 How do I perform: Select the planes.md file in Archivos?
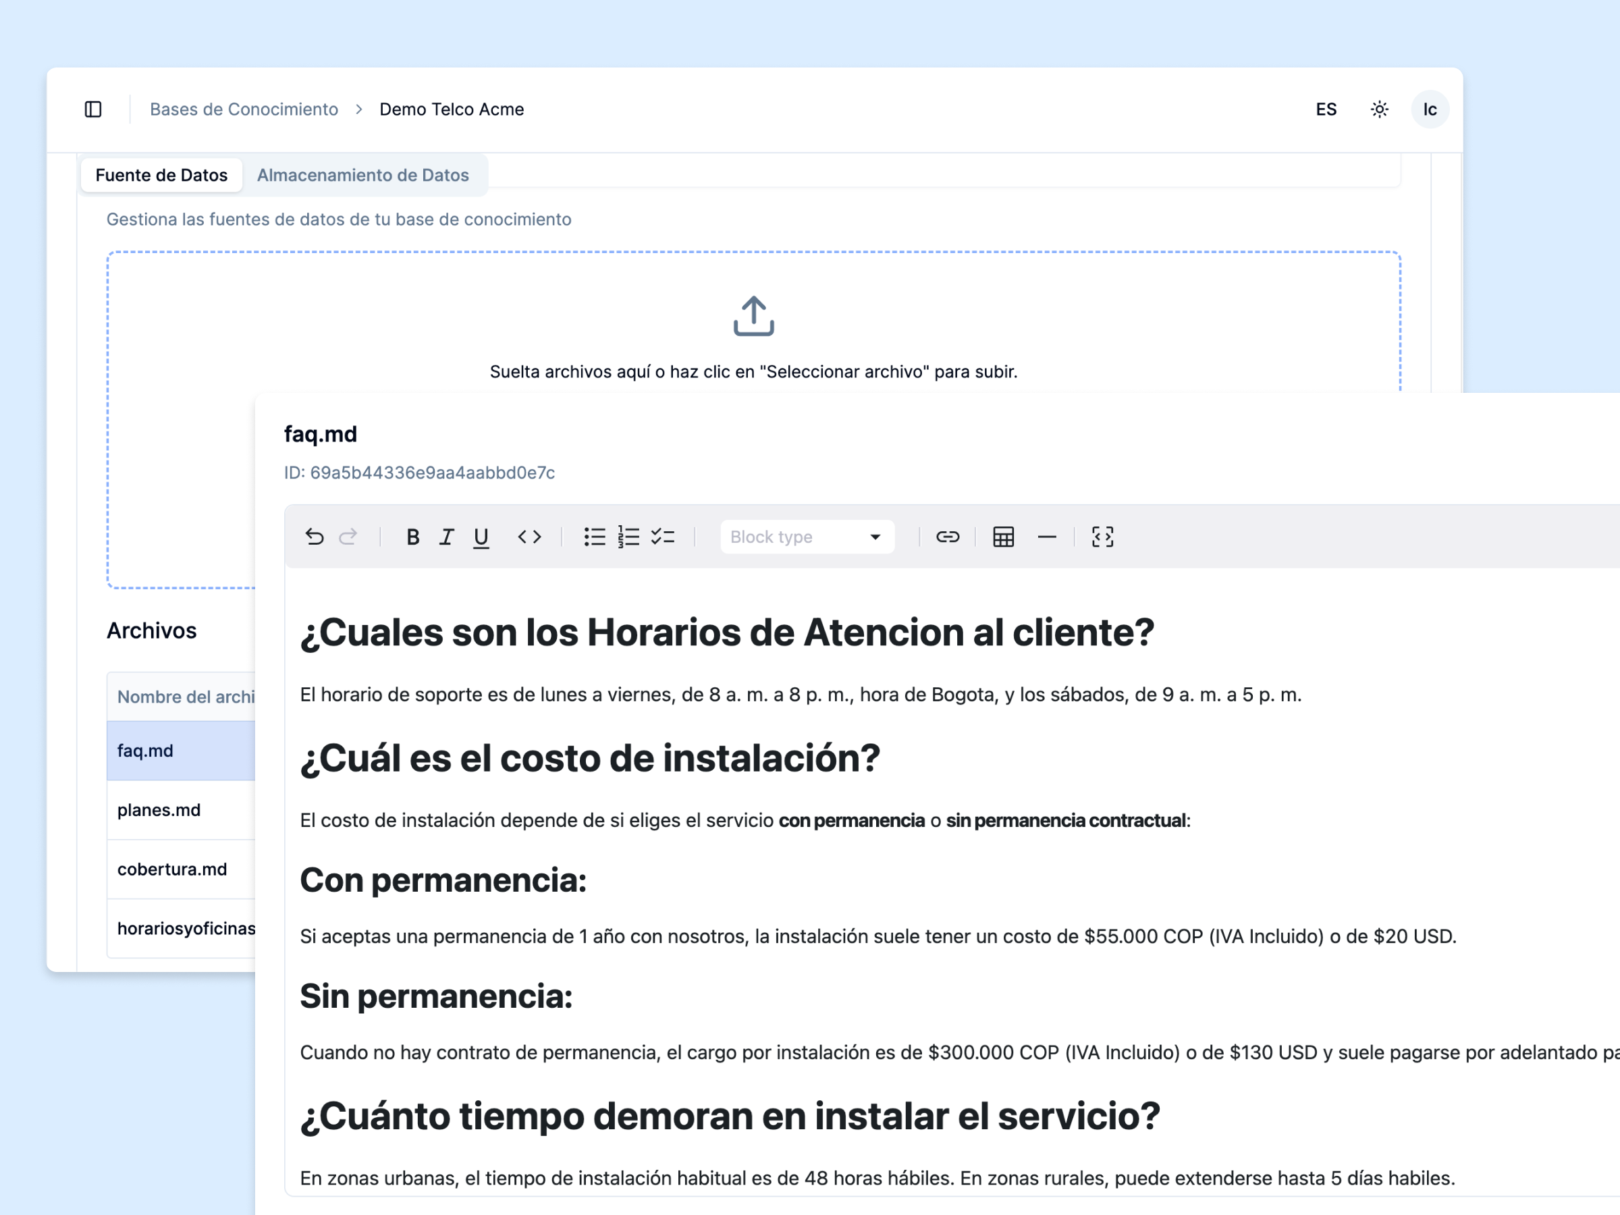tap(158, 810)
